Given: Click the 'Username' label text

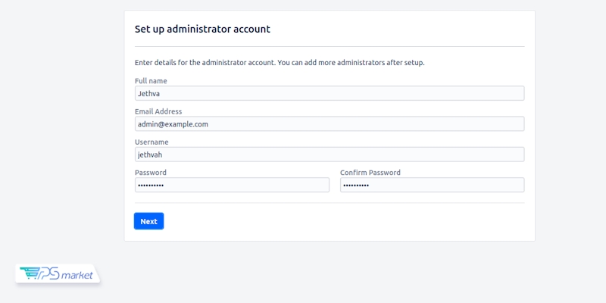Looking at the screenshot, I should click(151, 142).
